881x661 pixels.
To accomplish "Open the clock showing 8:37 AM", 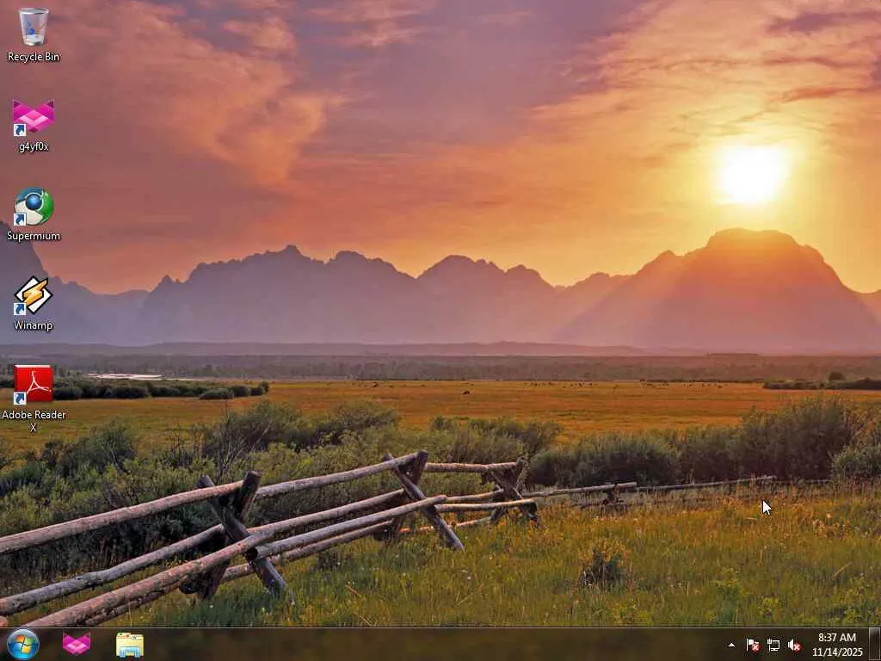I will click(x=836, y=645).
